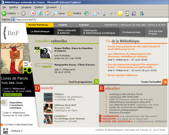
Task: Click the yellow note discussion icon
Action: pyautogui.click(x=120, y=13)
